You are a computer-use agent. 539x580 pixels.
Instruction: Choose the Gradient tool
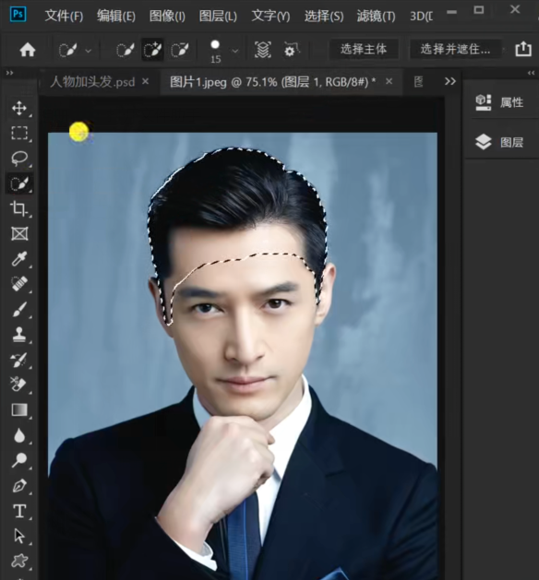coord(19,409)
